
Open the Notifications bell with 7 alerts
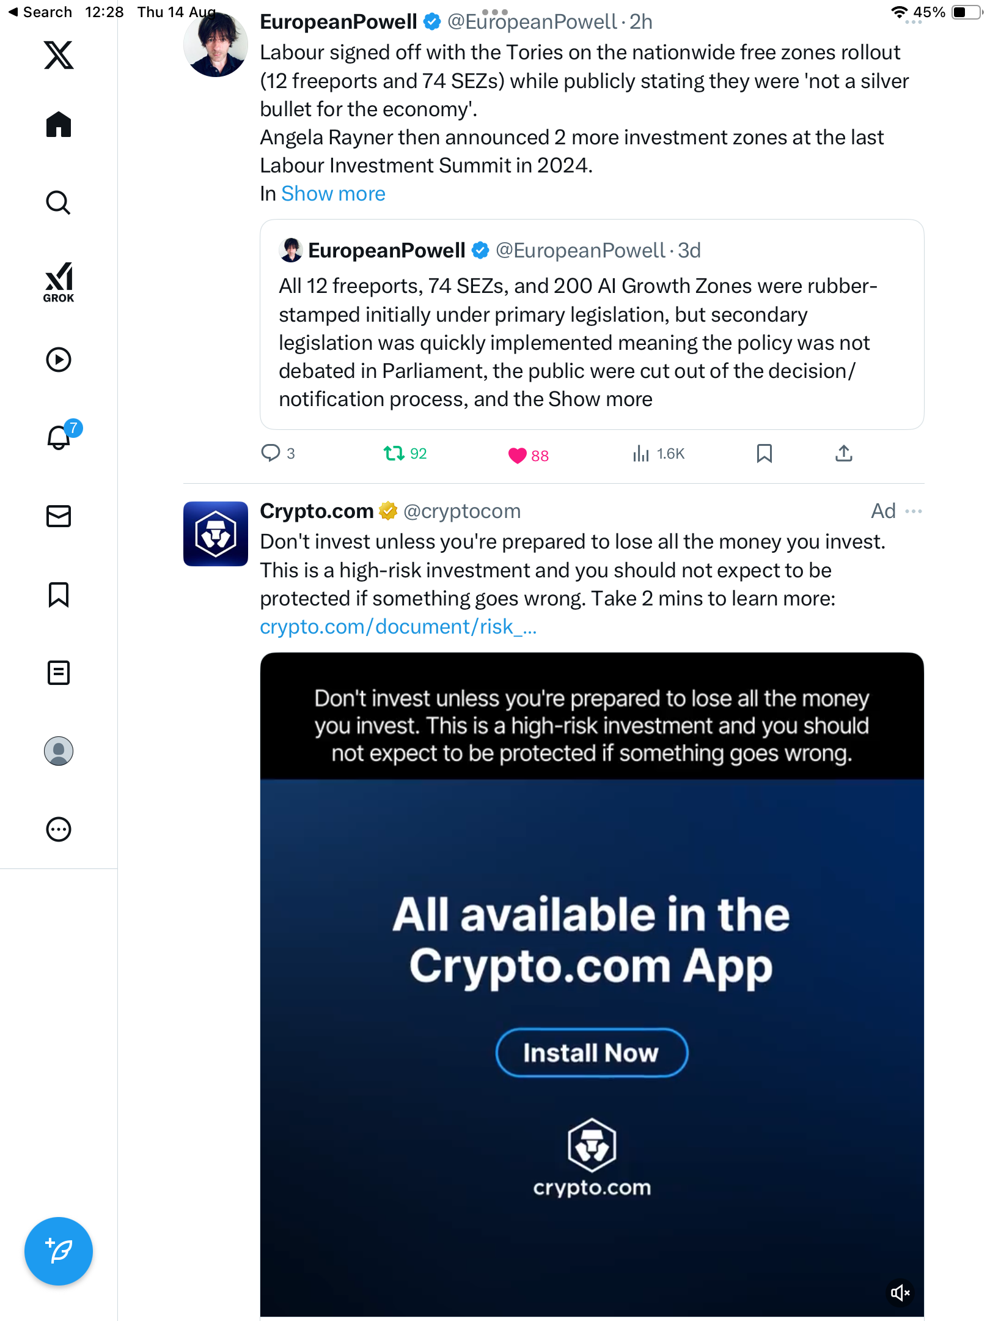[x=59, y=438]
